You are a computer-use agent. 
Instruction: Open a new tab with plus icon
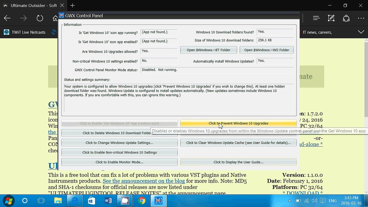click(73, 5)
